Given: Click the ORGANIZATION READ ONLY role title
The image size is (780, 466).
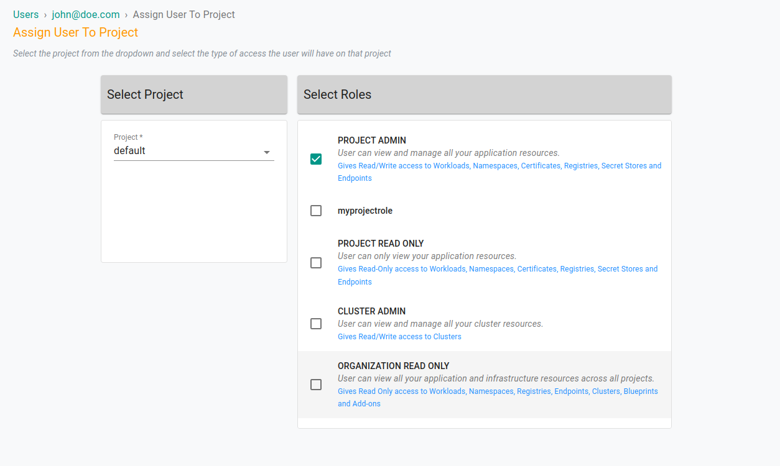Looking at the screenshot, I should (394, 366).
